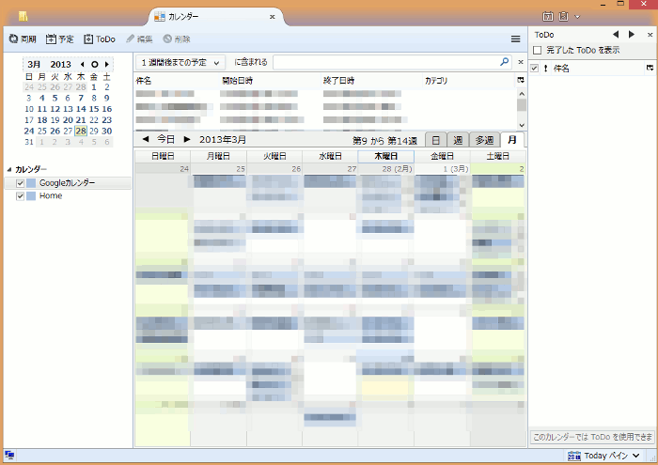This screenshot has height=465, width=658.
Task: Switch to 週 week view tab
Action: pyautogui.click(x=458, y=139)
